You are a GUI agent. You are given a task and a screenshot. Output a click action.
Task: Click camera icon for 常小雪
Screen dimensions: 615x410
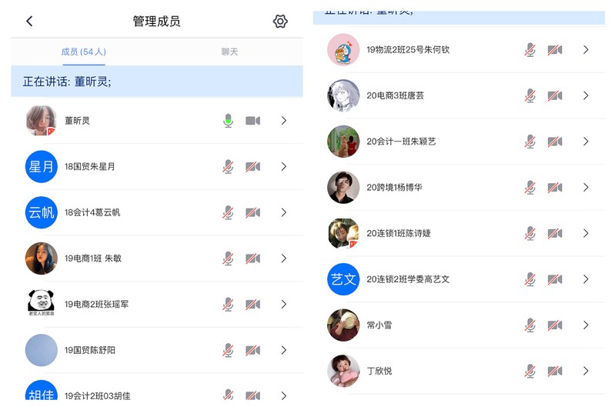555,325
